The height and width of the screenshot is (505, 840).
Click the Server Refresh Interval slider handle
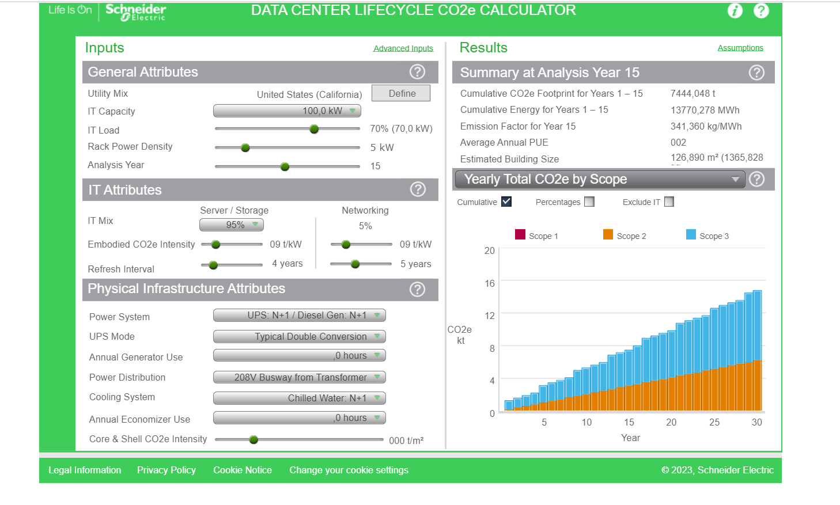pyautogui.click(x=213, y=265)
